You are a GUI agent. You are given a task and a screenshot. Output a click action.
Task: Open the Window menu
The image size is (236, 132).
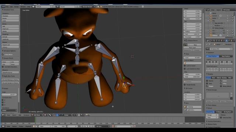coord(23,7)
